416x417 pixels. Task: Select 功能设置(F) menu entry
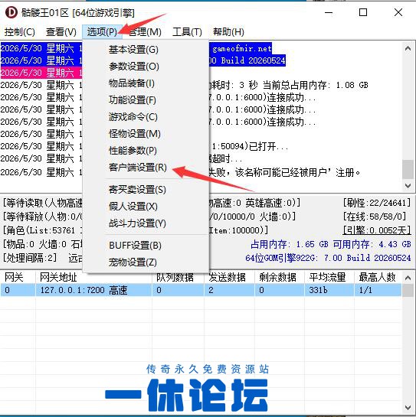coord(146,100)
